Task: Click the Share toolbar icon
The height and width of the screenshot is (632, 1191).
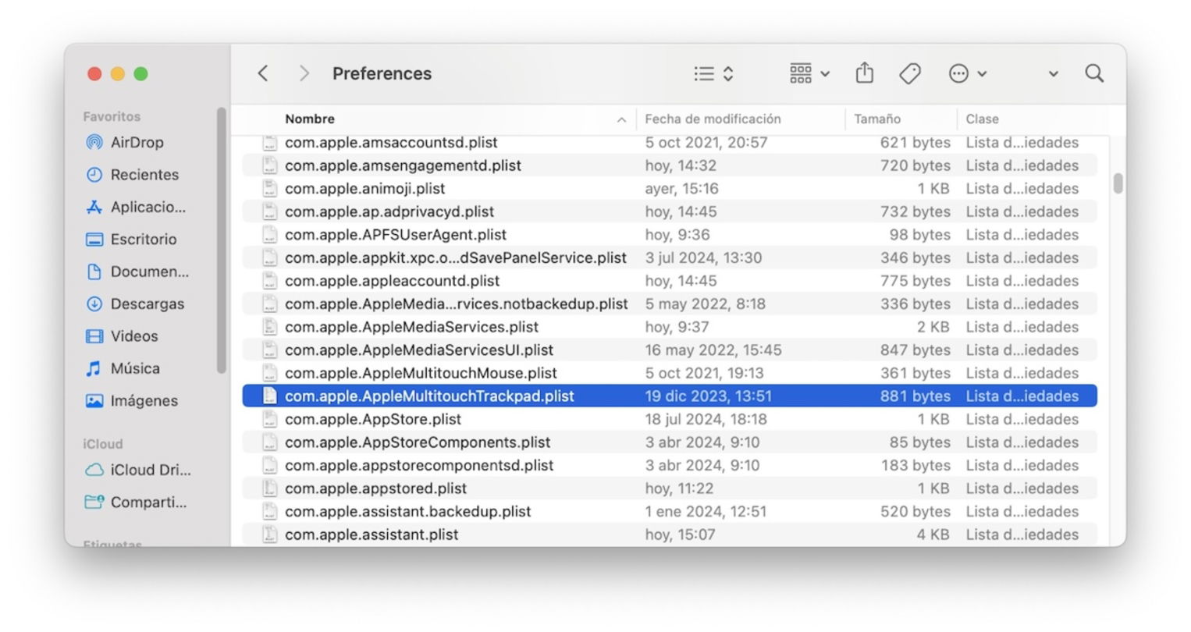Action: 864,73
